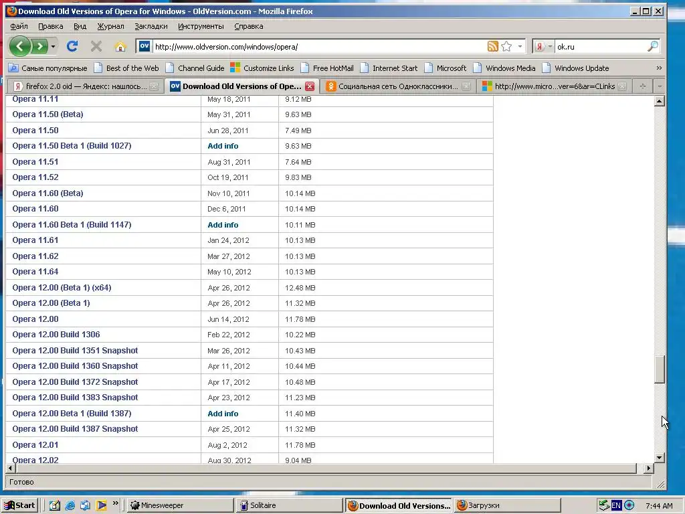
Task: Click Add info for Opera 12.00 Beta 1
Action: click(223, 414)
